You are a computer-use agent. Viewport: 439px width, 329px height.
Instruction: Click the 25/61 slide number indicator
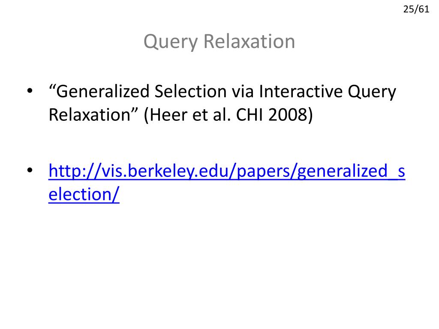pyautogui.click(x=416, y=9)
